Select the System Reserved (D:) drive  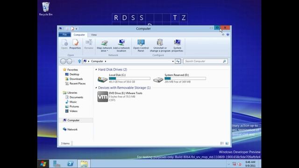pos(179,78)
